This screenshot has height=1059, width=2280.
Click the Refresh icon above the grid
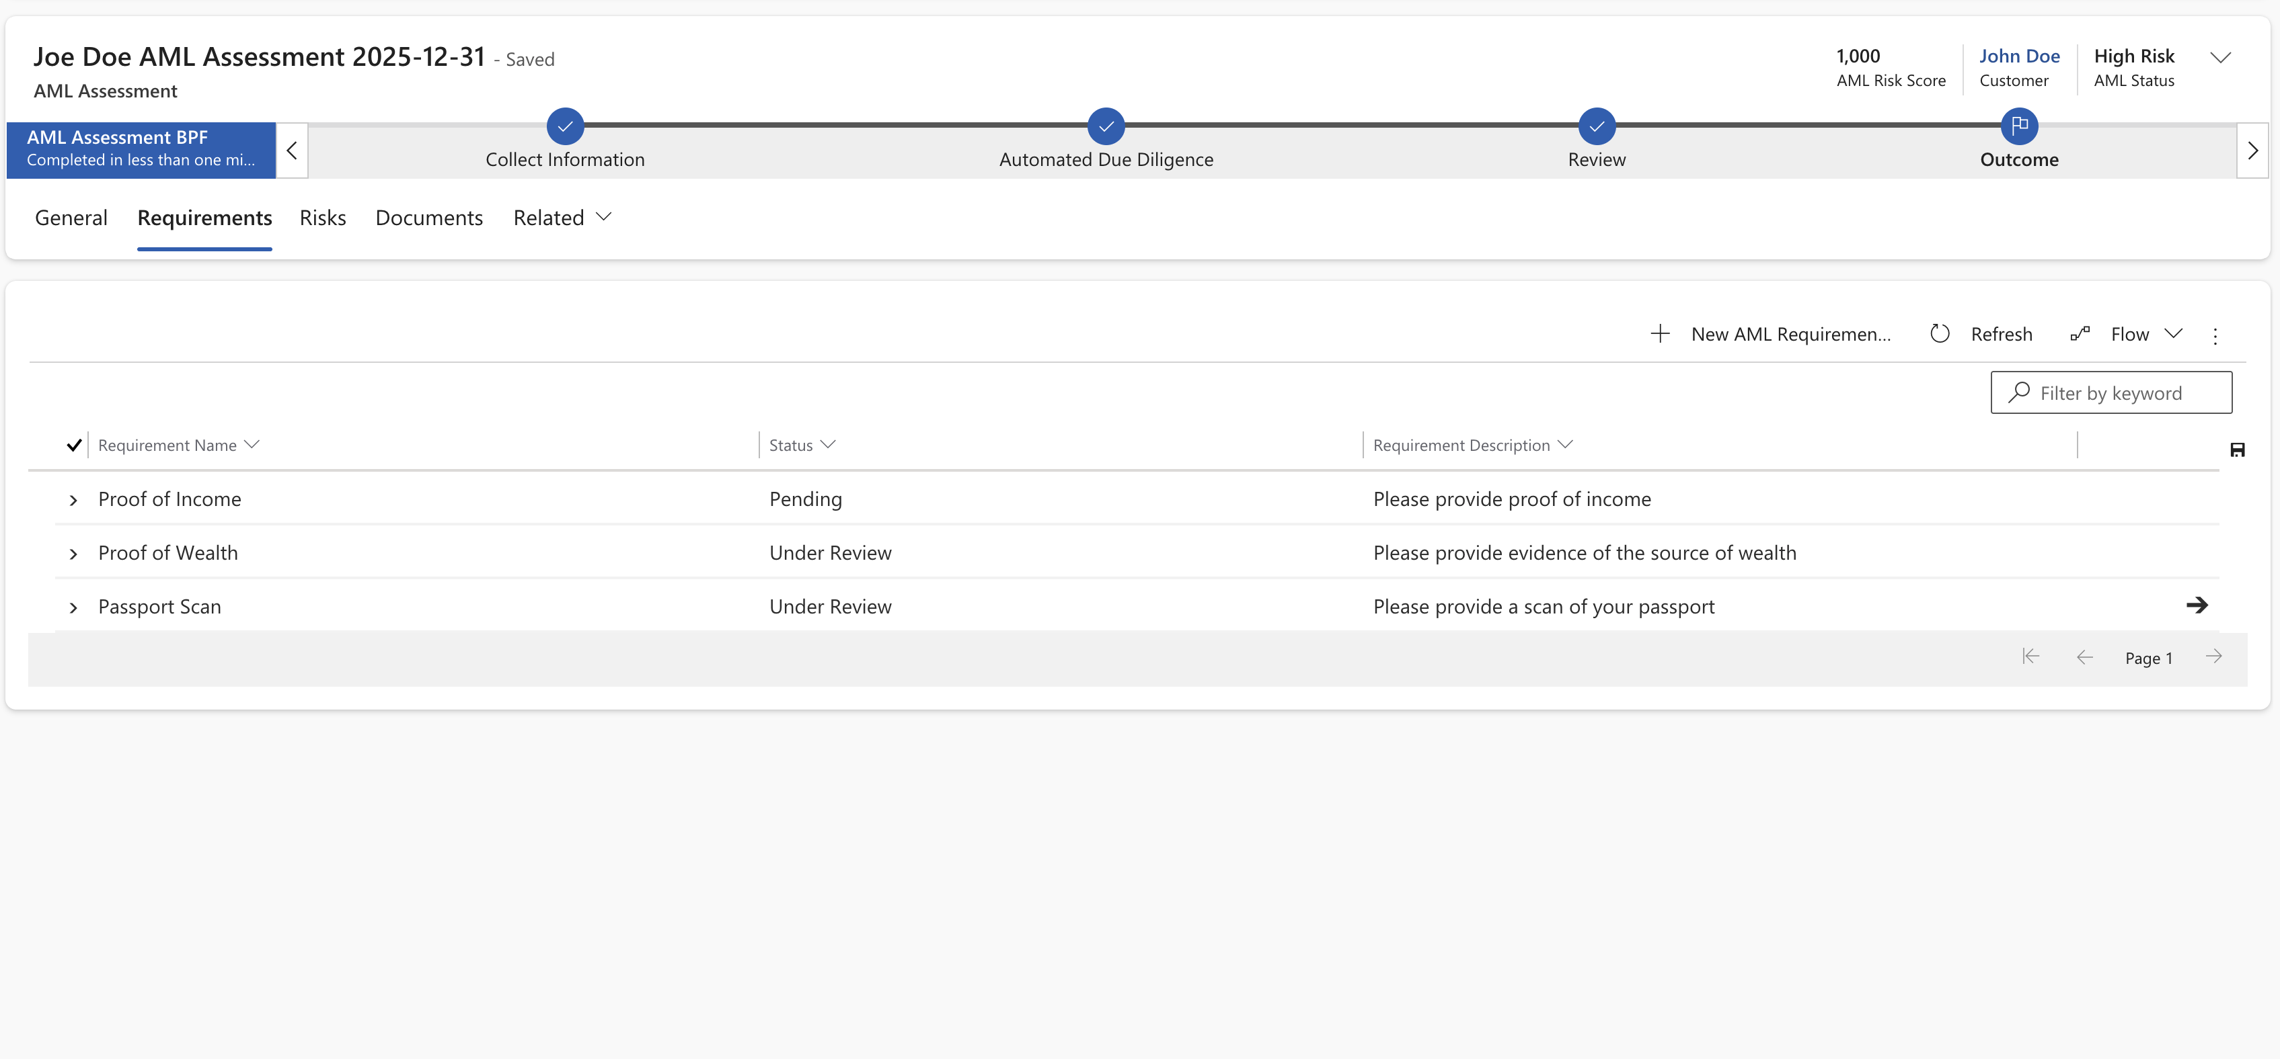tap(1940, 333)
